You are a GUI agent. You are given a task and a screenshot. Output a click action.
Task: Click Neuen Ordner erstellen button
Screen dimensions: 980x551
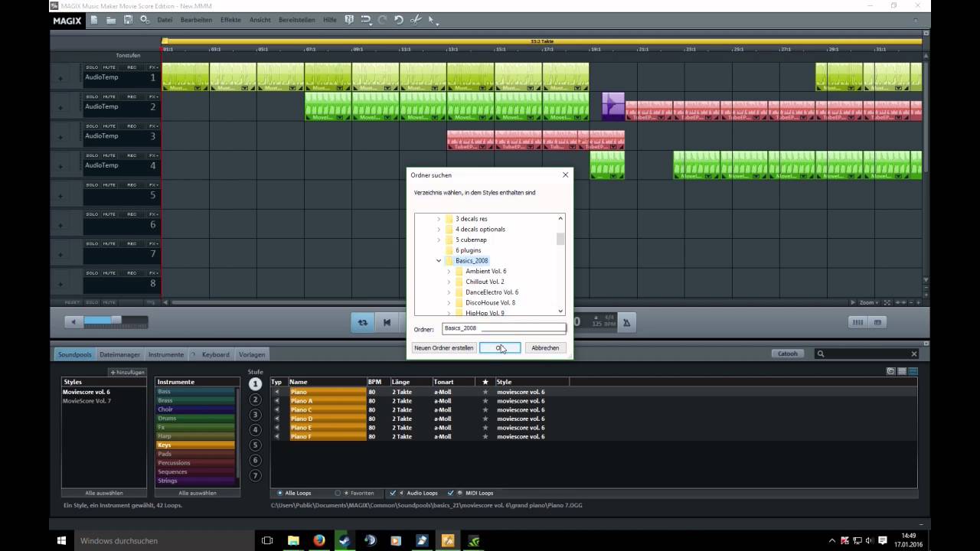[x=444, y=348]
